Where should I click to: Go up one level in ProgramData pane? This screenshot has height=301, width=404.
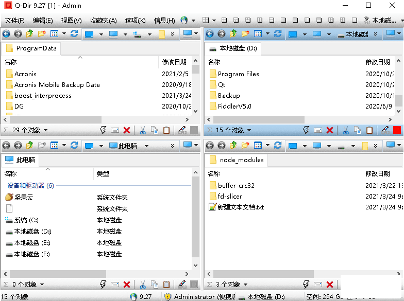(30, 34)
